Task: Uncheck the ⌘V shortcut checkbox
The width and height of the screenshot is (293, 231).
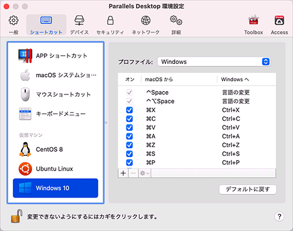Action: tap(130, 128)
